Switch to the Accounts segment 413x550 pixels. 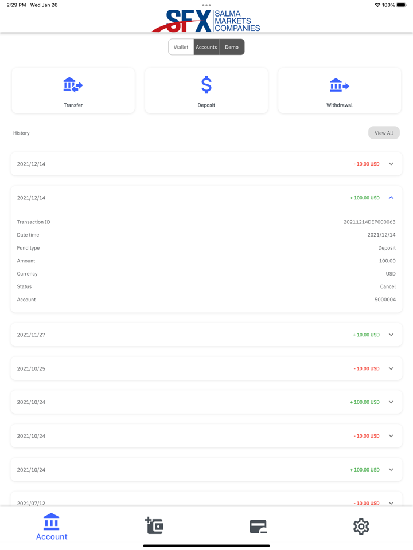(206, 47)
